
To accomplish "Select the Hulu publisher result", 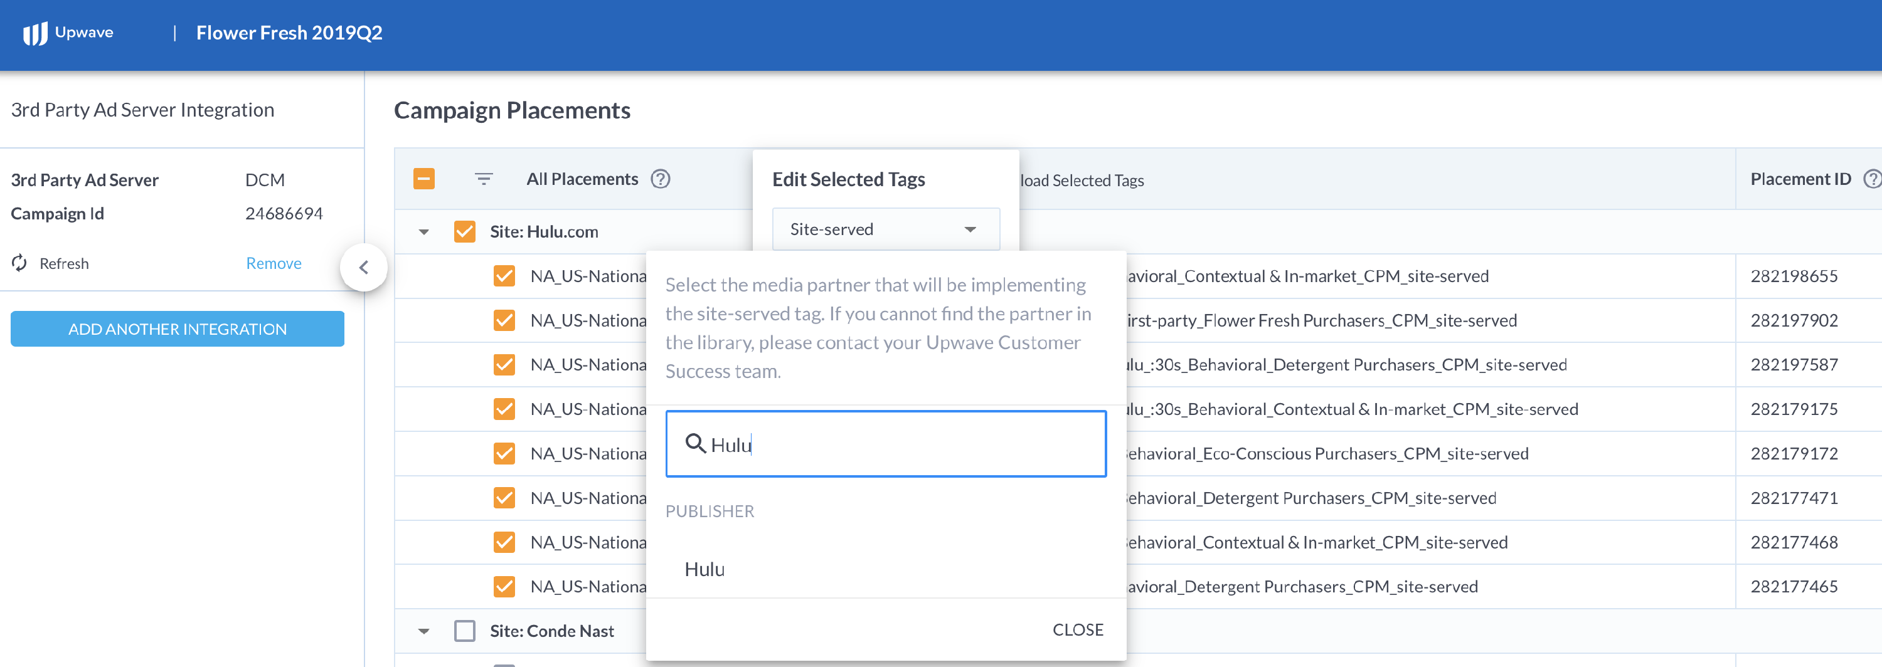I will coord(704,569).
